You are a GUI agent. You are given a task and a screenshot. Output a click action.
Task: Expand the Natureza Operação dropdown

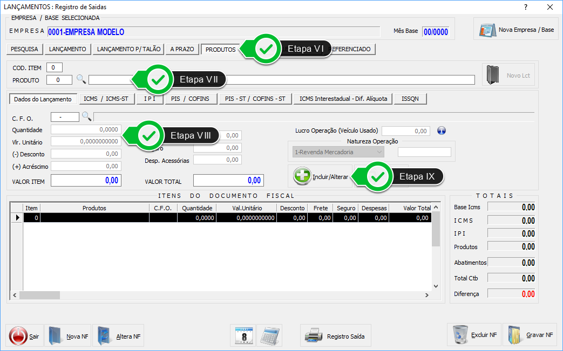click(379, 152)
